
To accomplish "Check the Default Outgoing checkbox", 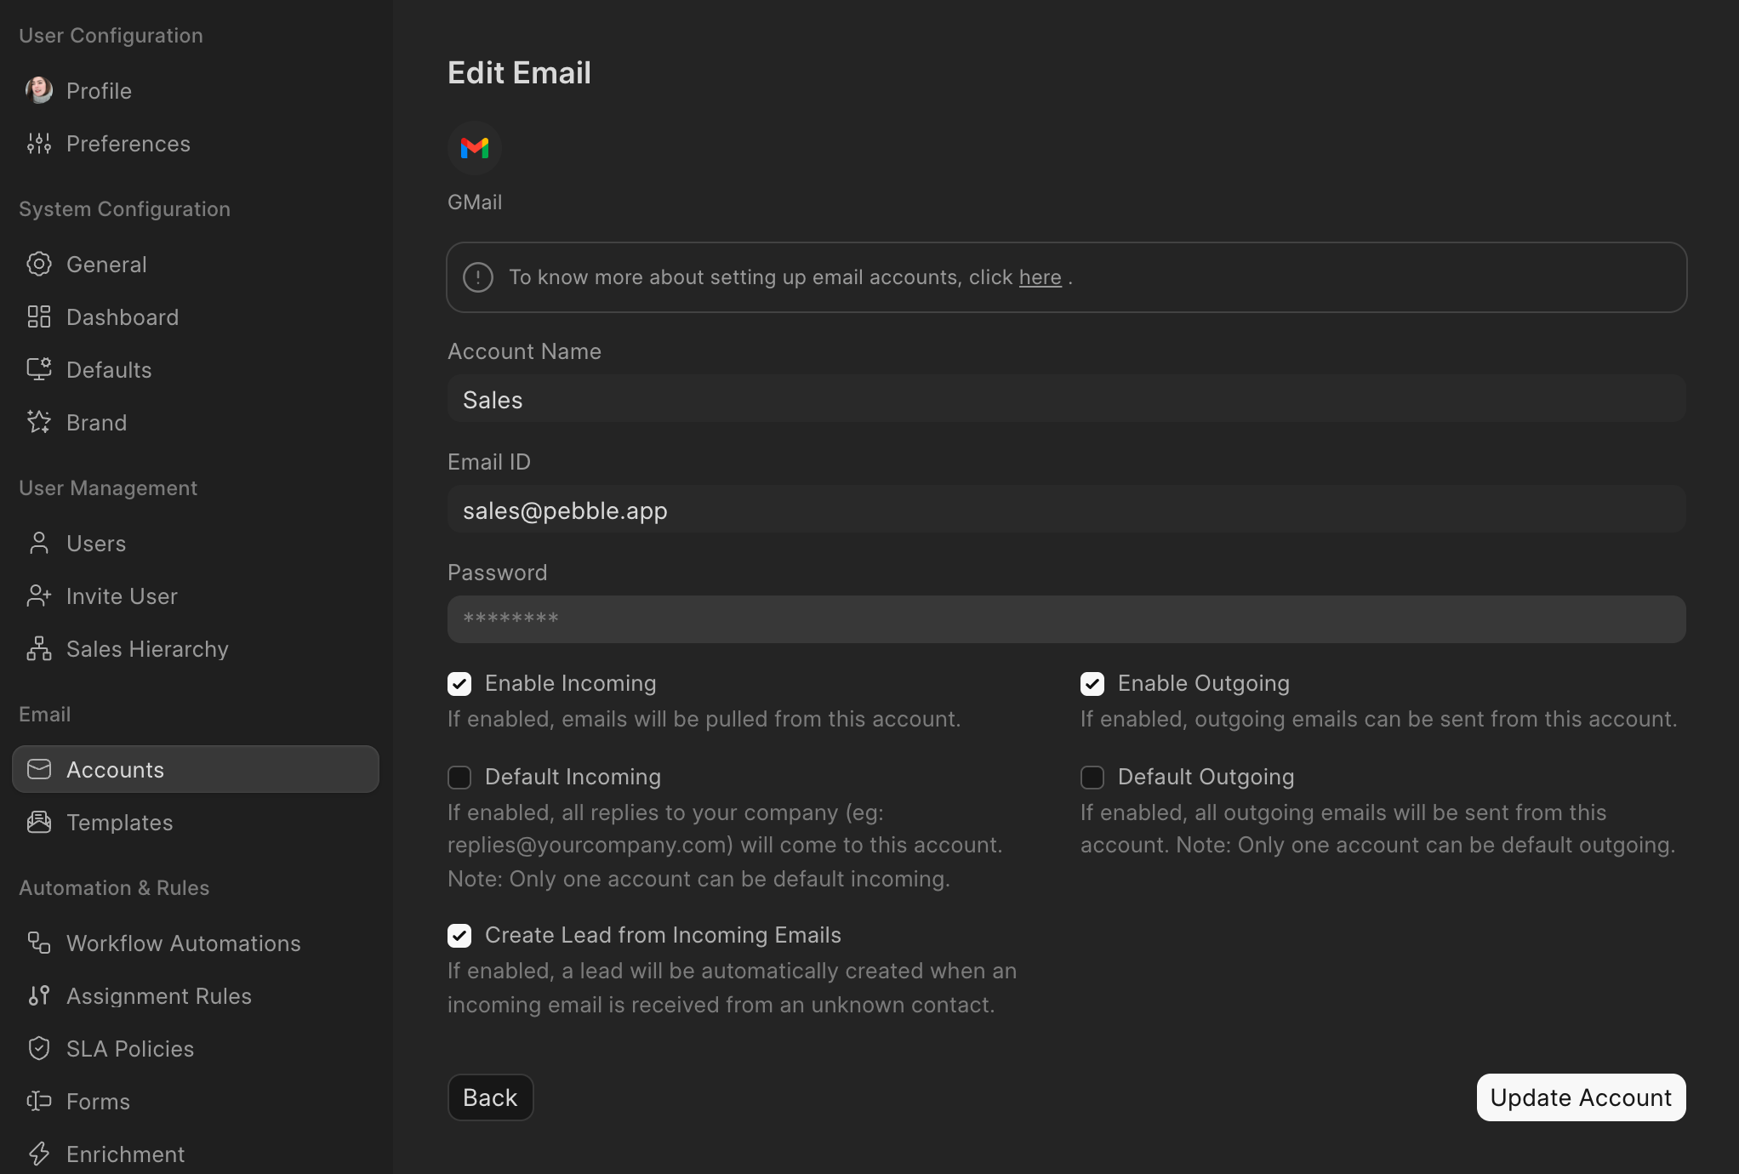I will (1092, 778).
